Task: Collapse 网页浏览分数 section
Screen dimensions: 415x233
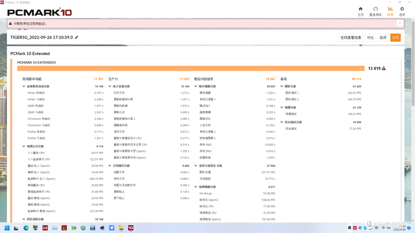Action: [24, 219]
